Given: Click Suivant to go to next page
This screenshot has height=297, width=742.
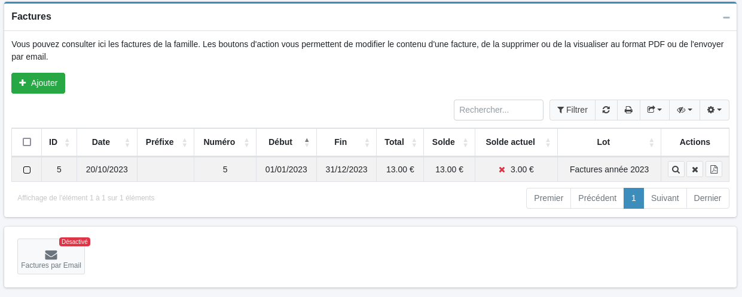Looking at the screenshot, I should point(665,198).
